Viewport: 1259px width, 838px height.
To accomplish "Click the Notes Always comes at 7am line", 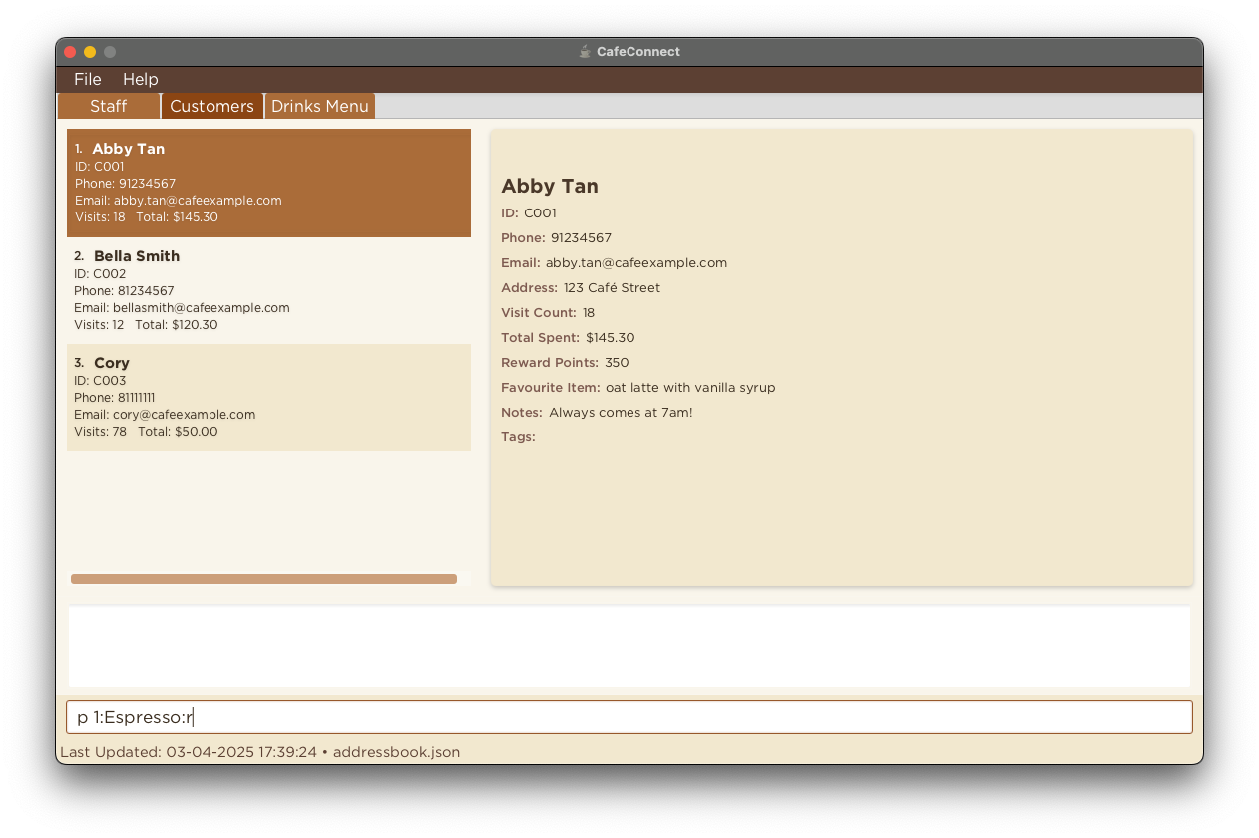I will click(597, 413).
